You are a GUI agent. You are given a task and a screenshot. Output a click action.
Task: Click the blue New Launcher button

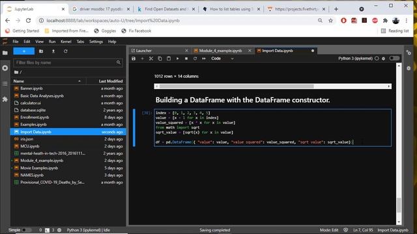click(24, 51)
